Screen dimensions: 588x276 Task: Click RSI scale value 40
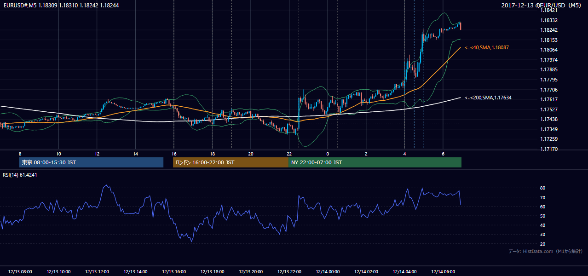[543, 225]
